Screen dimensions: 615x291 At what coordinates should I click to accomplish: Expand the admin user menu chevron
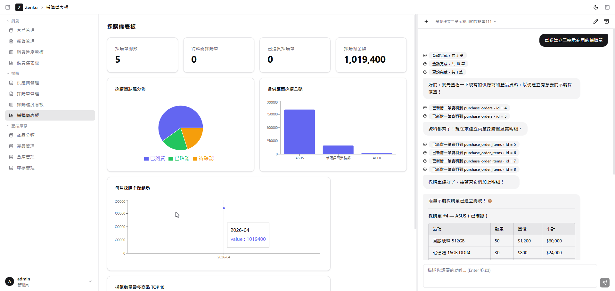pos(90,281)
